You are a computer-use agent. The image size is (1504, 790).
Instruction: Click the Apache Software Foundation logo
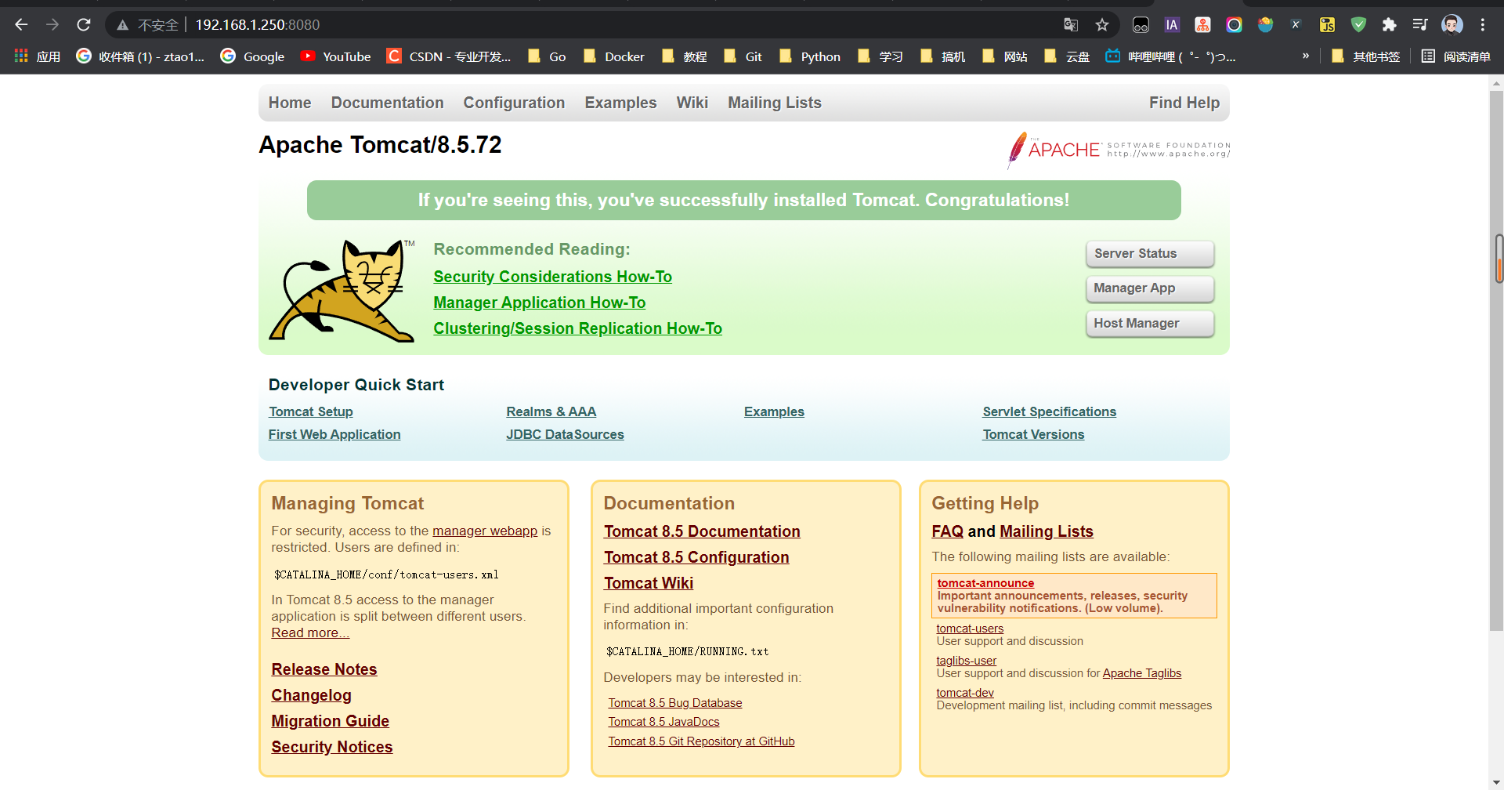[1118, 149]
